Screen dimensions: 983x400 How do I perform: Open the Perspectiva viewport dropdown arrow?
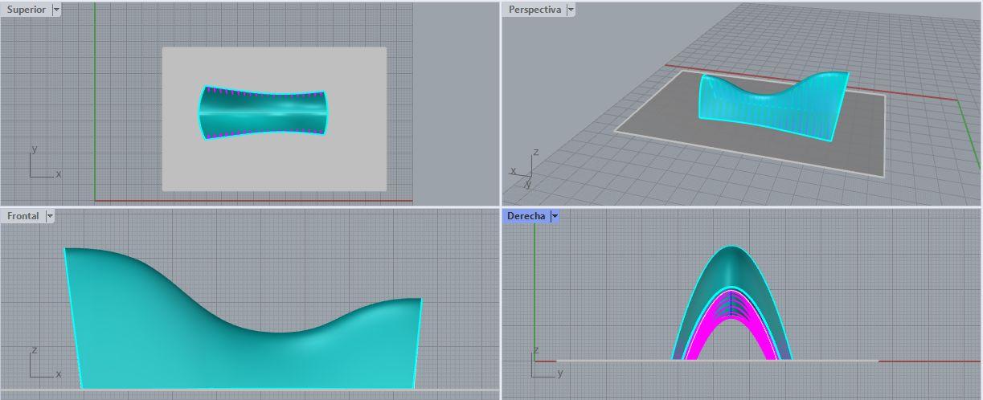coord(570,10)
